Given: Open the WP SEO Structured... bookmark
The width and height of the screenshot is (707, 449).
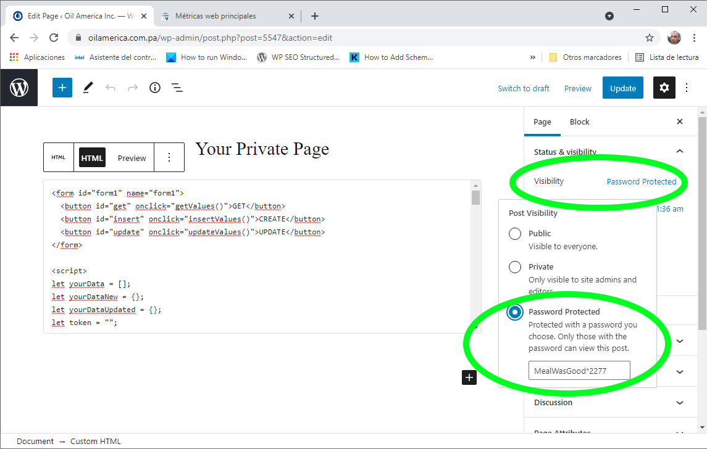Looking at the screenshot, I should tap(298, 57).
